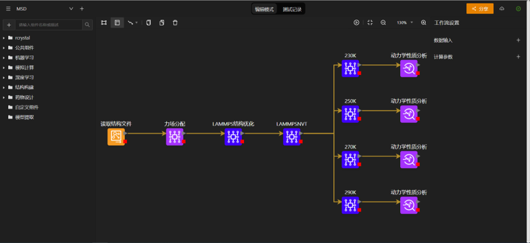Select the LAMMPSNVT node icon
Viewport: 530px width, 243px height.
click(292, 136)
